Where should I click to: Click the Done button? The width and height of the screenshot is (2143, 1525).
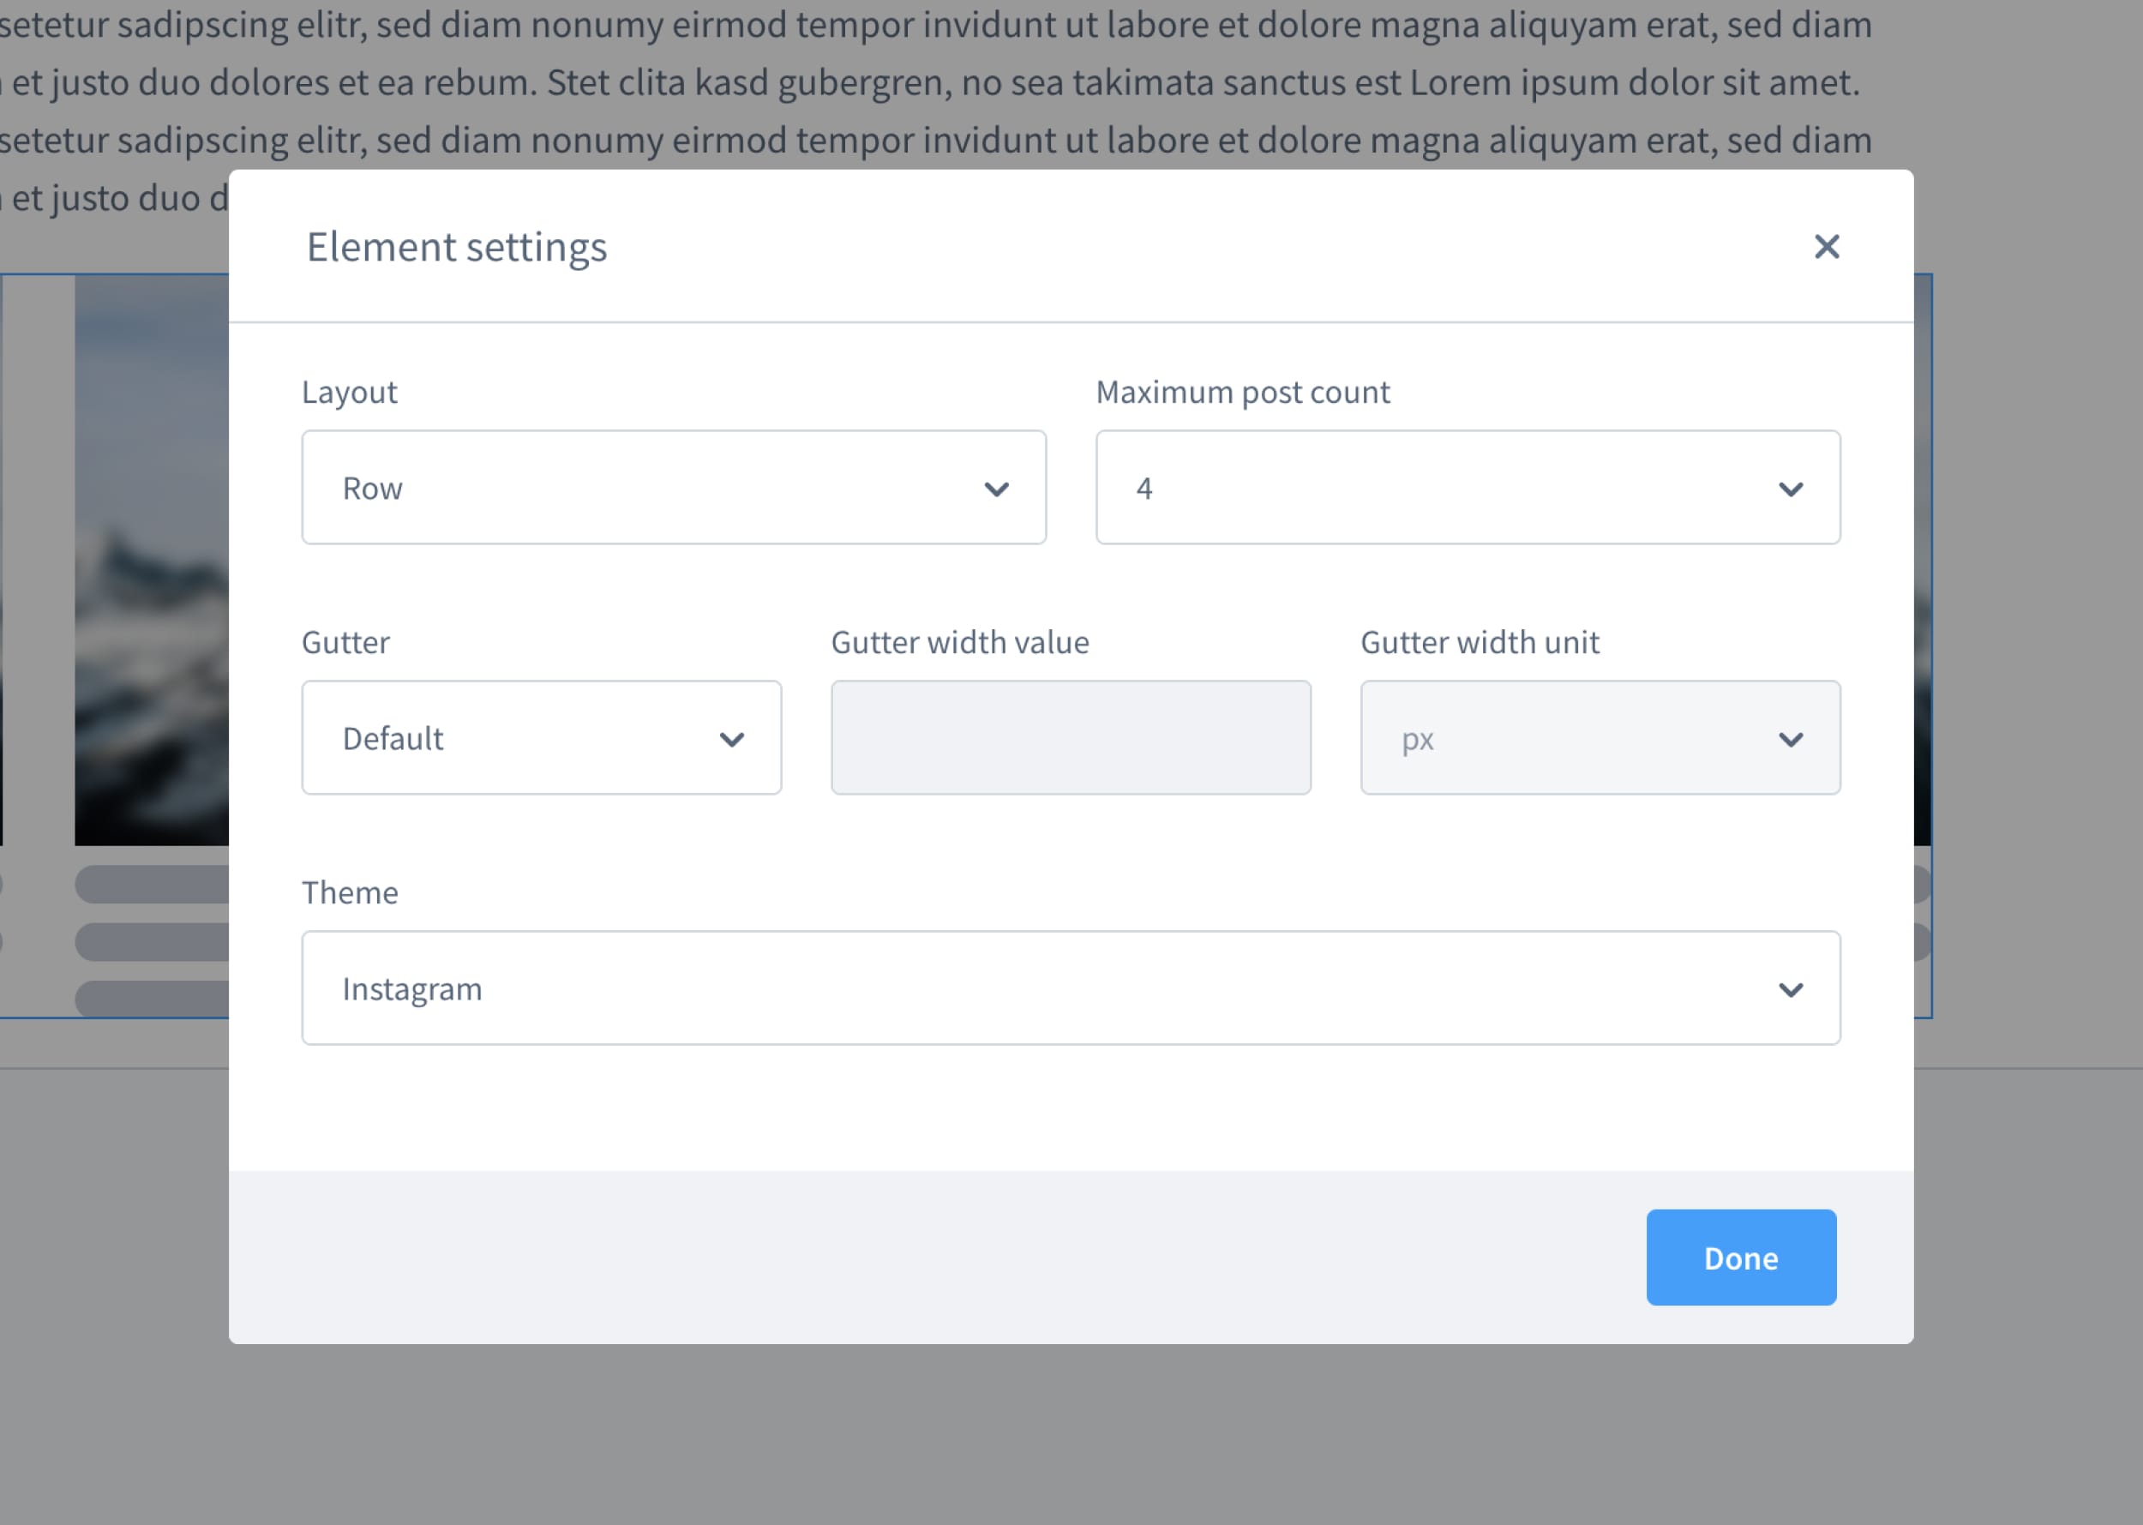tap(1741, 1258)
